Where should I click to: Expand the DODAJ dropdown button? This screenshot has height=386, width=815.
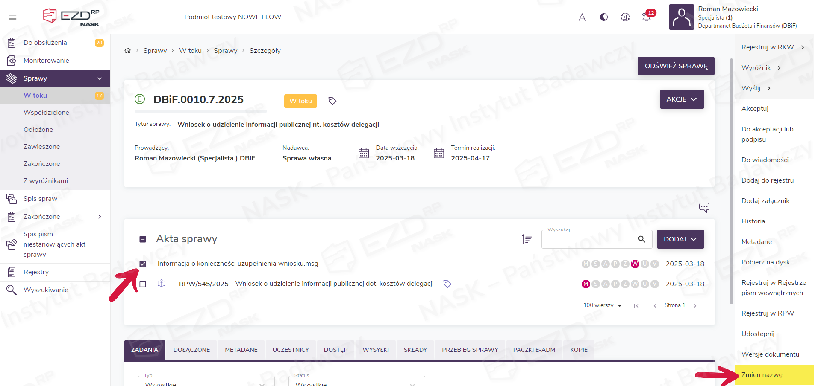coord(680,239)
